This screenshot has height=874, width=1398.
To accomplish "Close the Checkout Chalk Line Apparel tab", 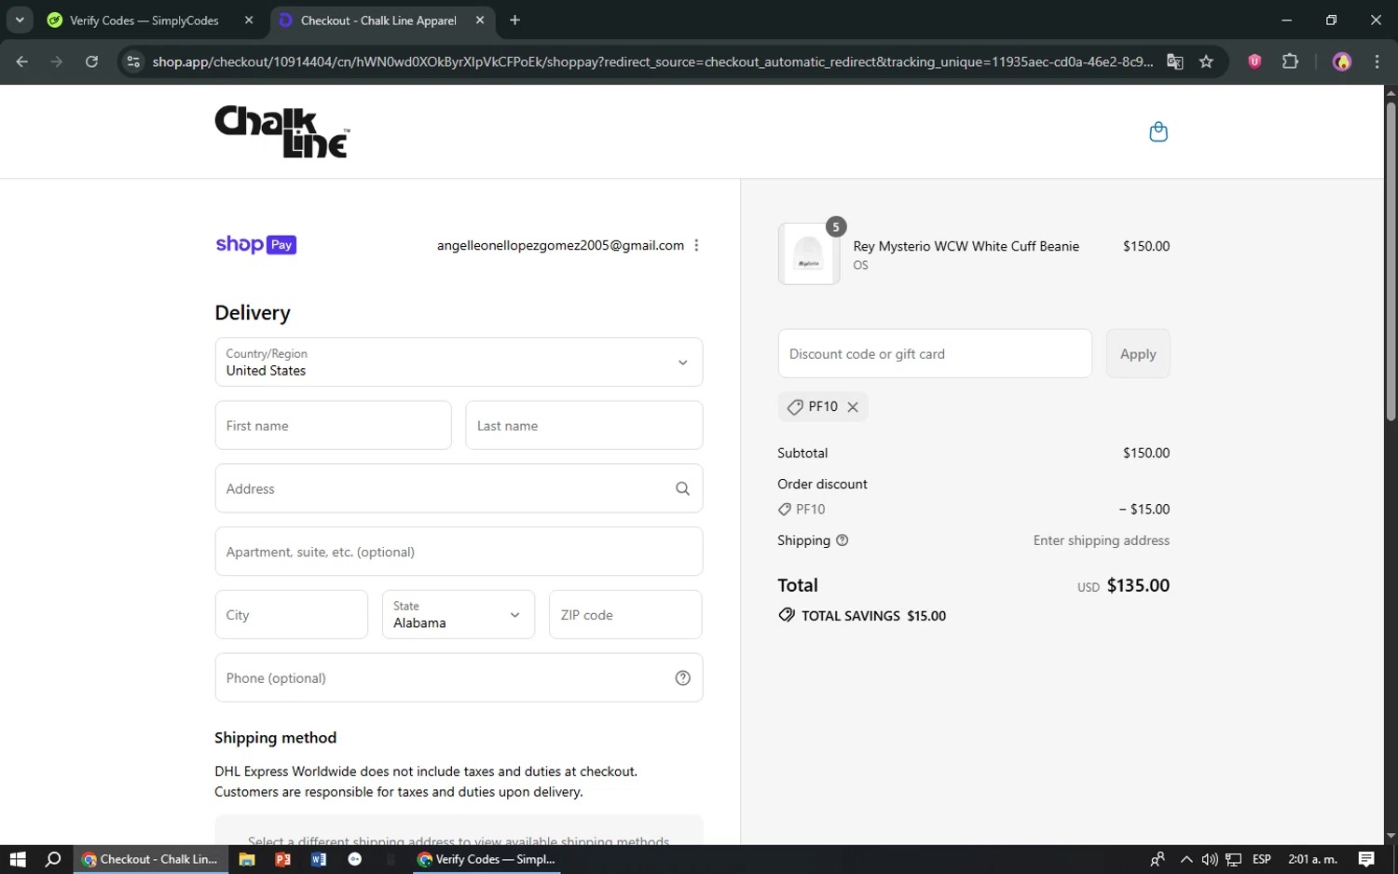I will pos(480,20).
